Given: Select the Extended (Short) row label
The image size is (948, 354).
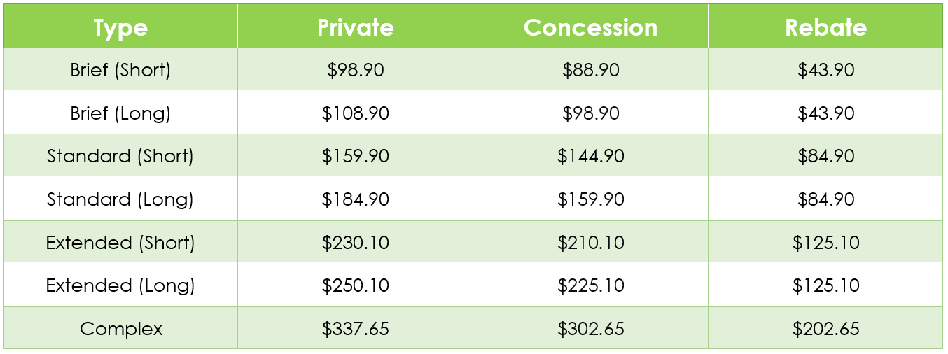Looking at the screenshot, I should [x=120, y=243].
